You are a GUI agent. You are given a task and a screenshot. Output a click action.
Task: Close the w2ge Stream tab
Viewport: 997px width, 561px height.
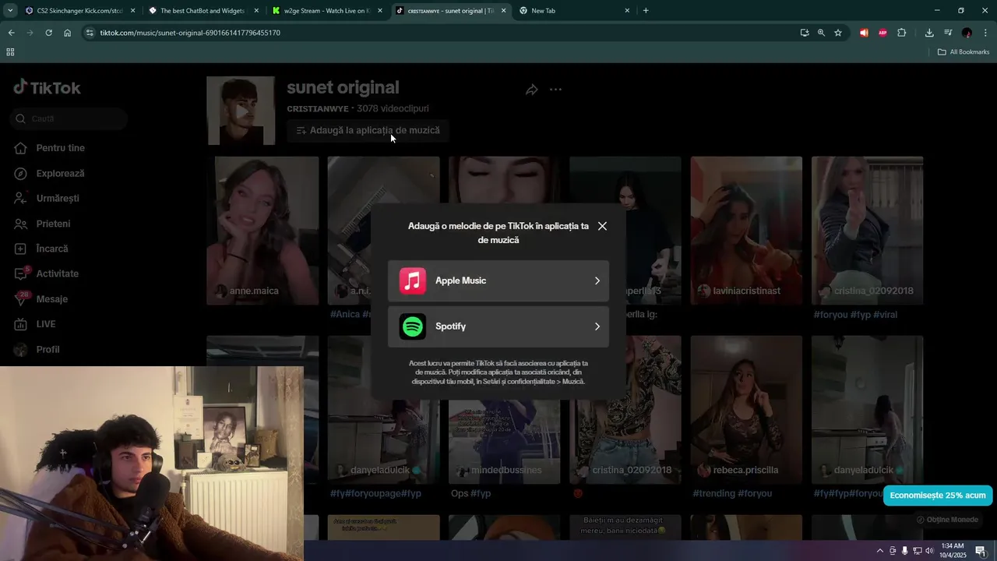tap(380, 11)
